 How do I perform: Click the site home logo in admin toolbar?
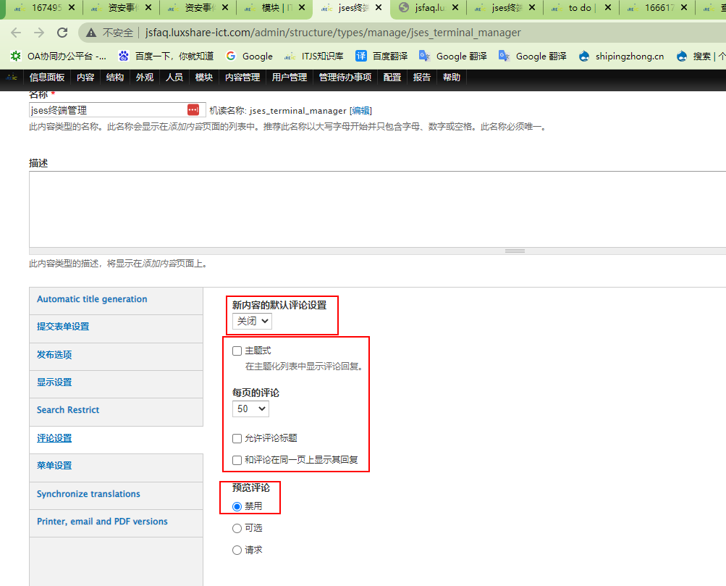point(12,78)
